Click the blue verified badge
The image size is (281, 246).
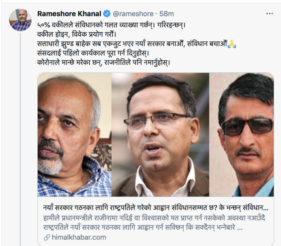[107, 14]
